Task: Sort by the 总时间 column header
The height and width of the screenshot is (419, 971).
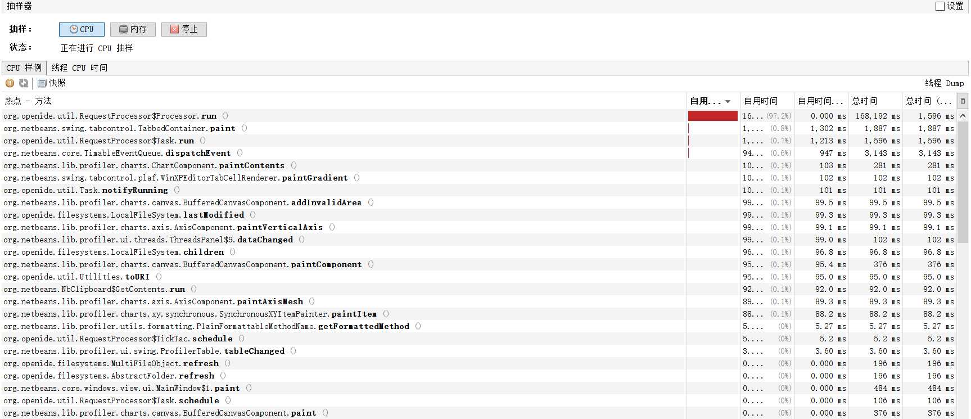Action: point(875,101)
